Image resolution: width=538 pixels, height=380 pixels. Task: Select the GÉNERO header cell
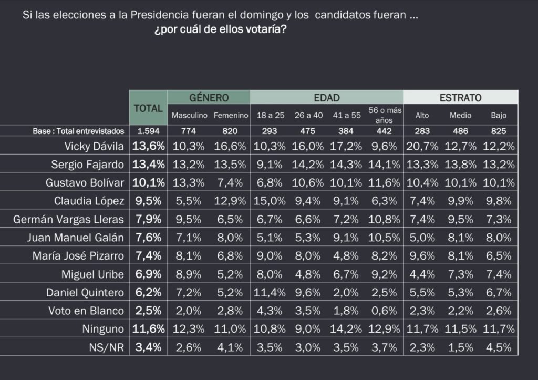point(209,98)
